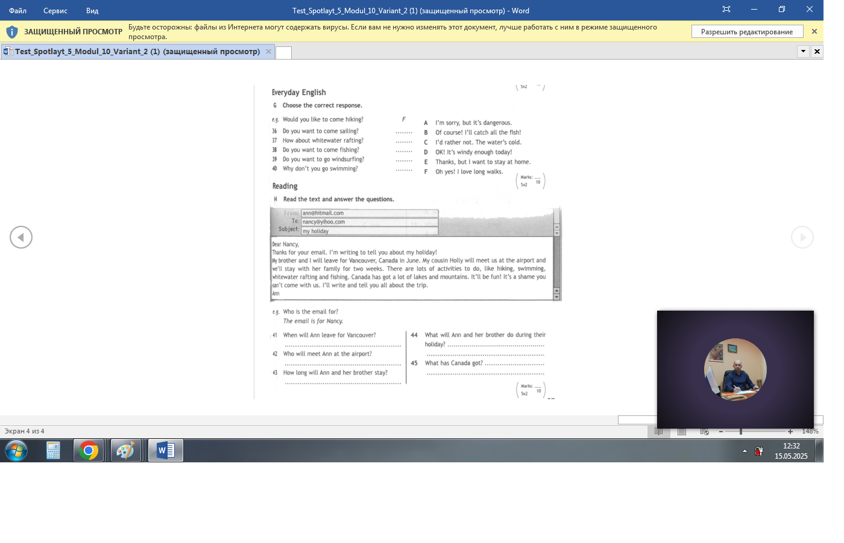
Task: Click the zoom out minus icon
Action: tap(721, 432)
